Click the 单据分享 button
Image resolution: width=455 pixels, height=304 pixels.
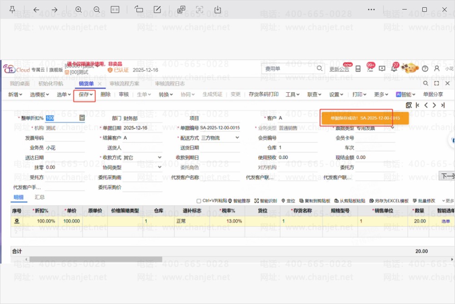pos(433,95)
